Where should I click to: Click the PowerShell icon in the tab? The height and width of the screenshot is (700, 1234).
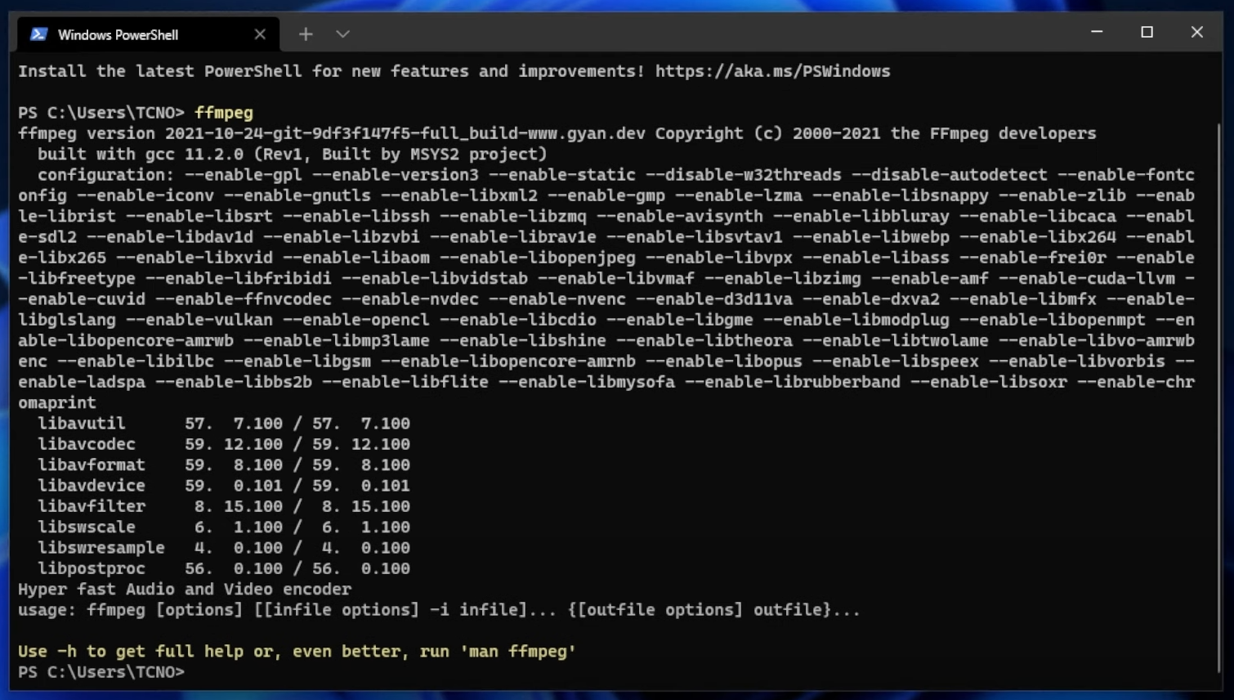click(38, 34)
